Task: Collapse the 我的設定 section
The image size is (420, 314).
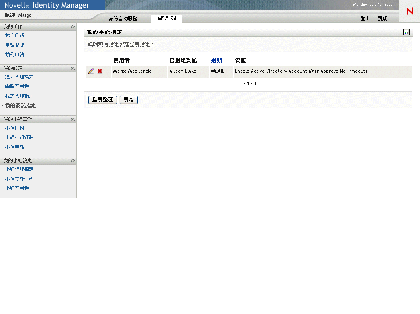Action: click(x=73, y=68)
